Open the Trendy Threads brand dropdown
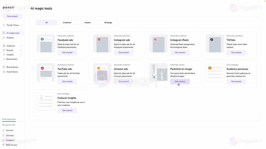 pyautogui.click(x=21, y=25)
